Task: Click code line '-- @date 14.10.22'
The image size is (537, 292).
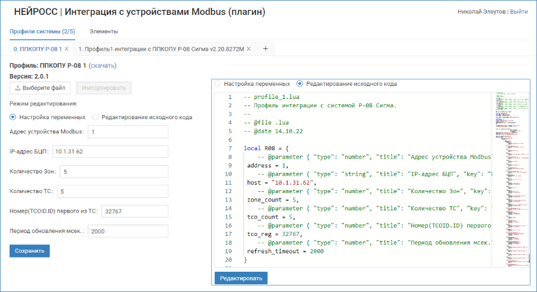Action: tap(273, 131)
